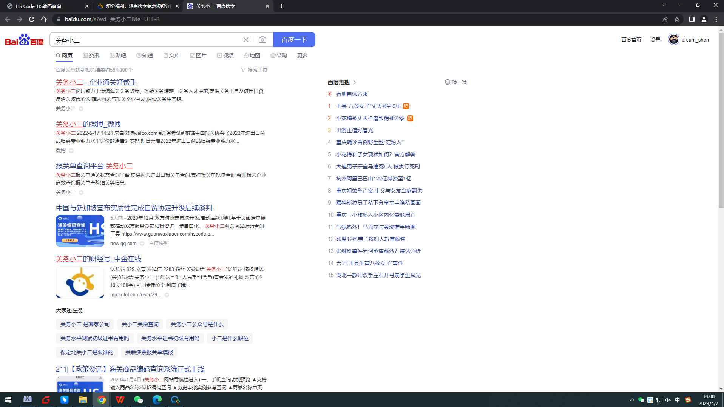The image size is (724, 407).
Task: Click related search 关务小二公众号是什么
Action: (x=197, y=324)
